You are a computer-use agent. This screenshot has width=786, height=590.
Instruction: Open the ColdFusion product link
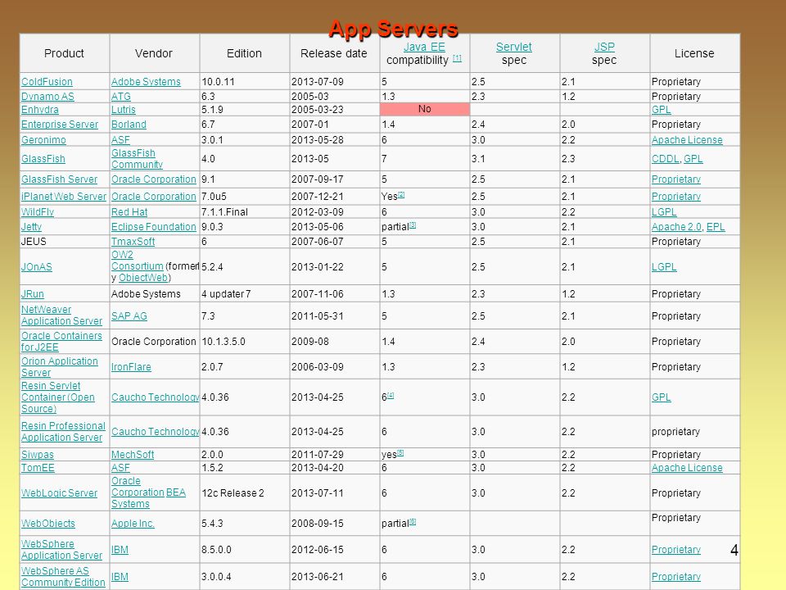point(47,82)
